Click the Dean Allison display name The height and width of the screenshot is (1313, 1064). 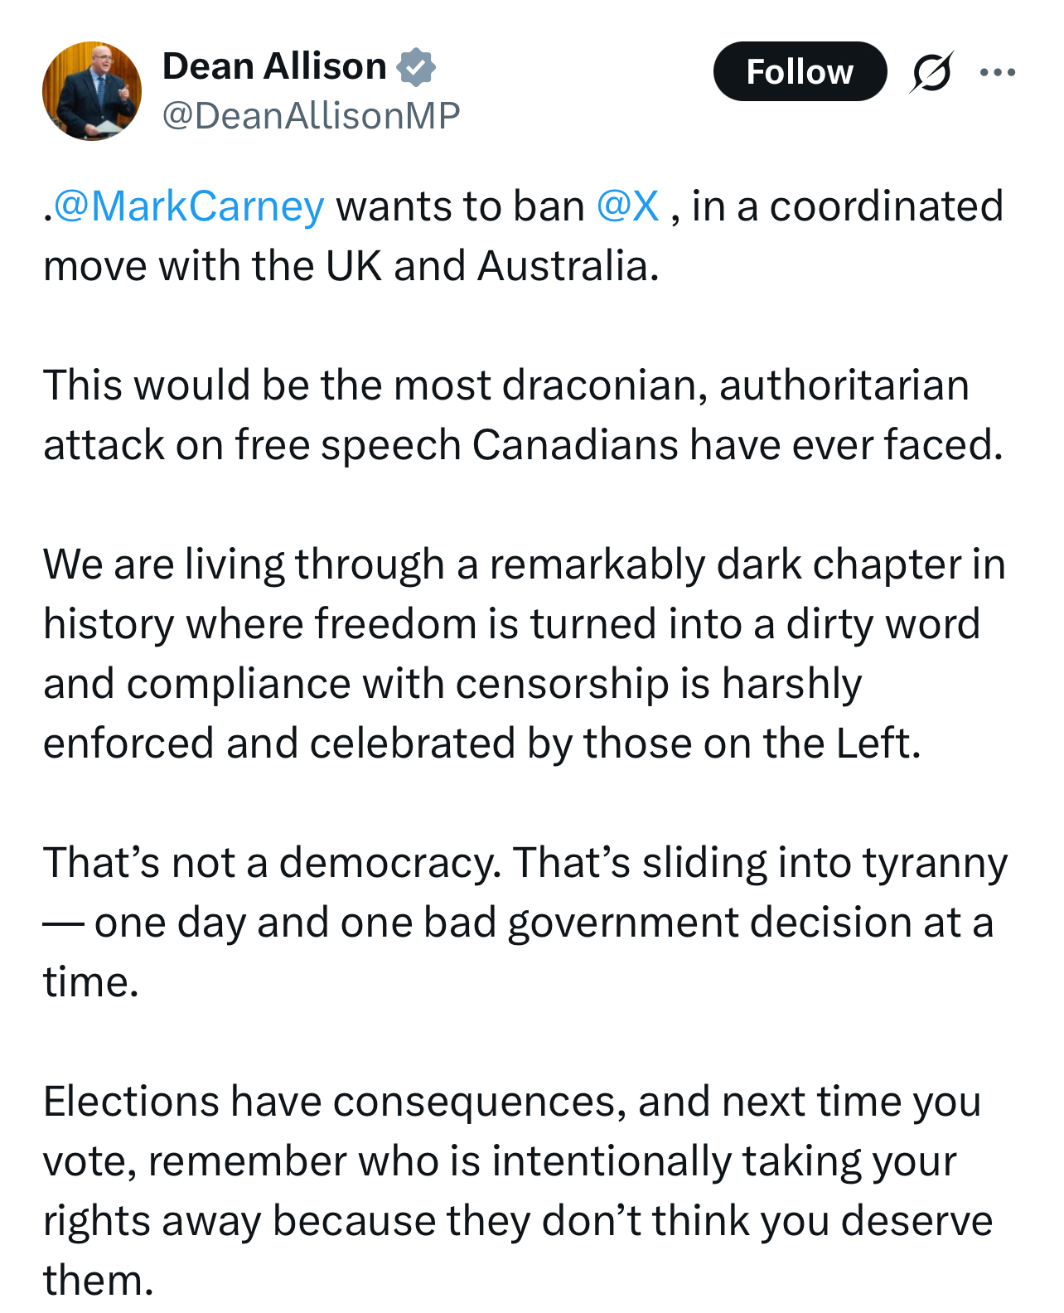[274, 66]
